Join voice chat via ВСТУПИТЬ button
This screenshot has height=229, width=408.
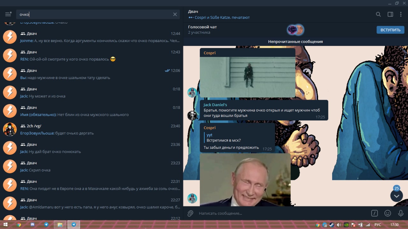390,30
